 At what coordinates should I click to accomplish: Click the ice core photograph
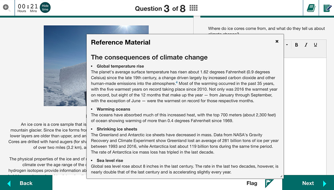click(x=65, y=66)
